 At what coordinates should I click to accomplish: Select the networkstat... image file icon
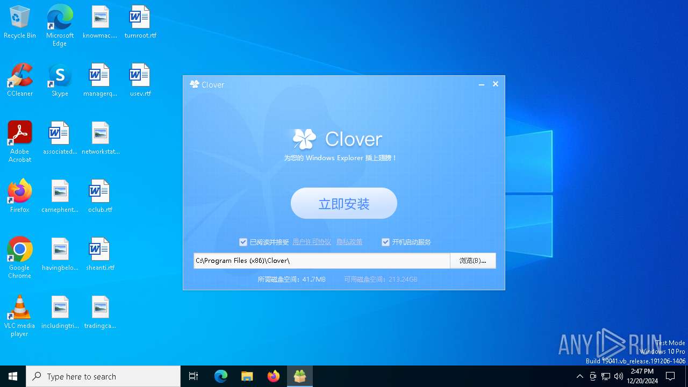(x=100, y=139)
